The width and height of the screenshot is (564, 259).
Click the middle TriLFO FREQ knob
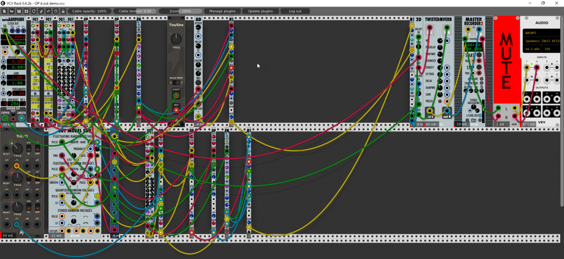pos(17,178)
